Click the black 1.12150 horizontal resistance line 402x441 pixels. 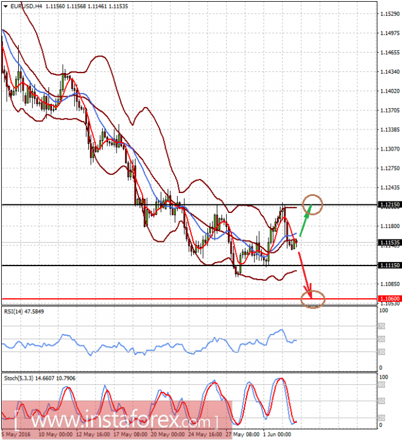tap(189, 204)
